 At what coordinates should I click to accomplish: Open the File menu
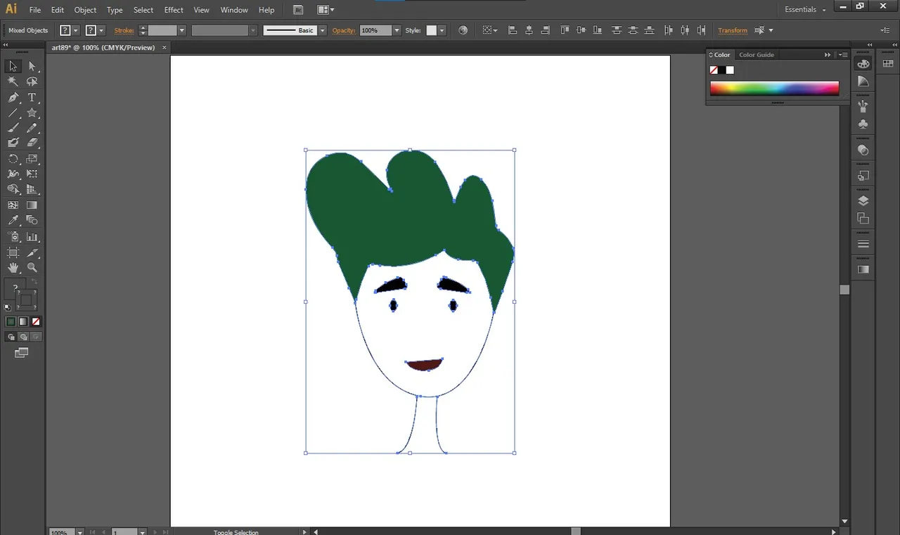[x=35, y=10]
